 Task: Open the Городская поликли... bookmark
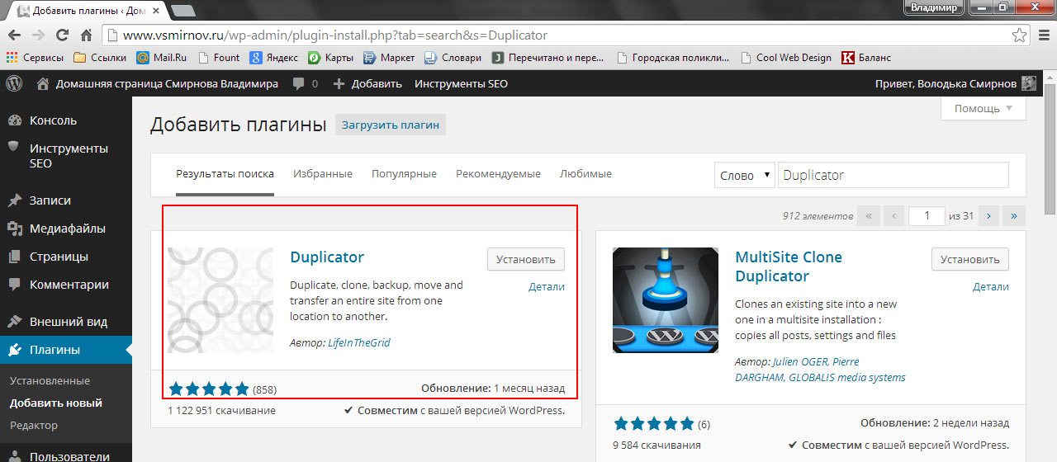point(673,58)
